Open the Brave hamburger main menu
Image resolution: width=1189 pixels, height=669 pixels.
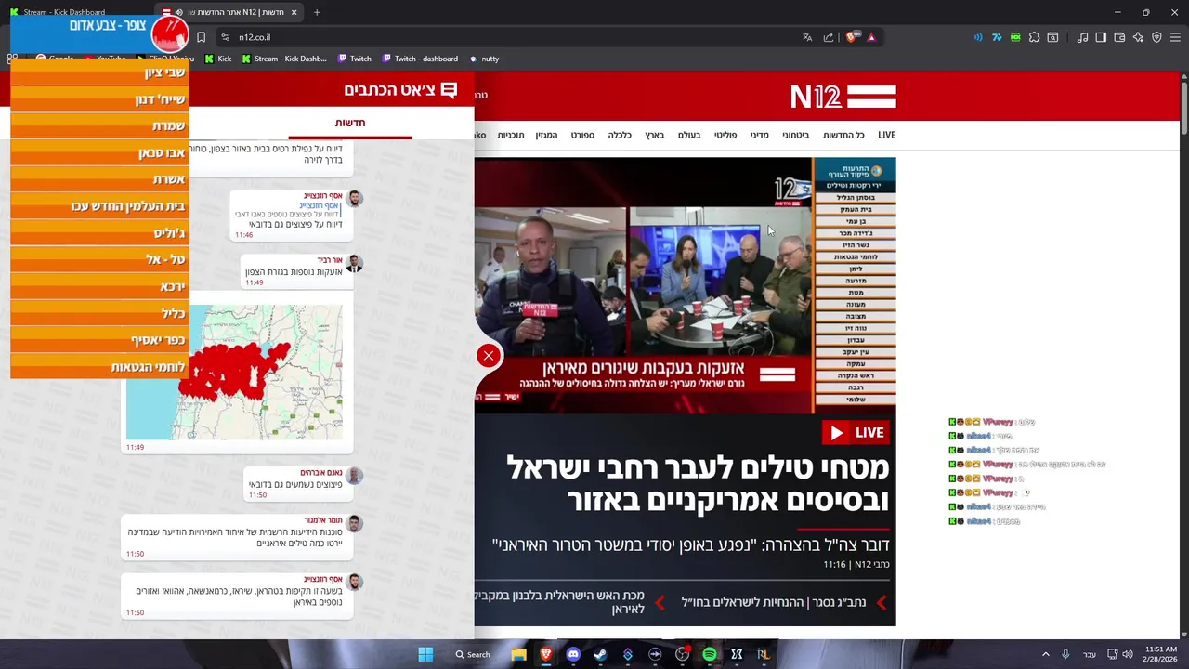[x=1175, y=37]
